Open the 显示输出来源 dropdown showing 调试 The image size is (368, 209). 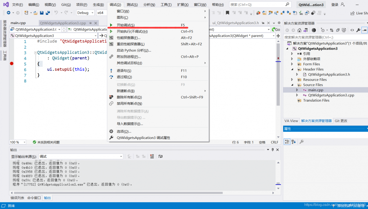pyautogui.click(x=81, y=156)
